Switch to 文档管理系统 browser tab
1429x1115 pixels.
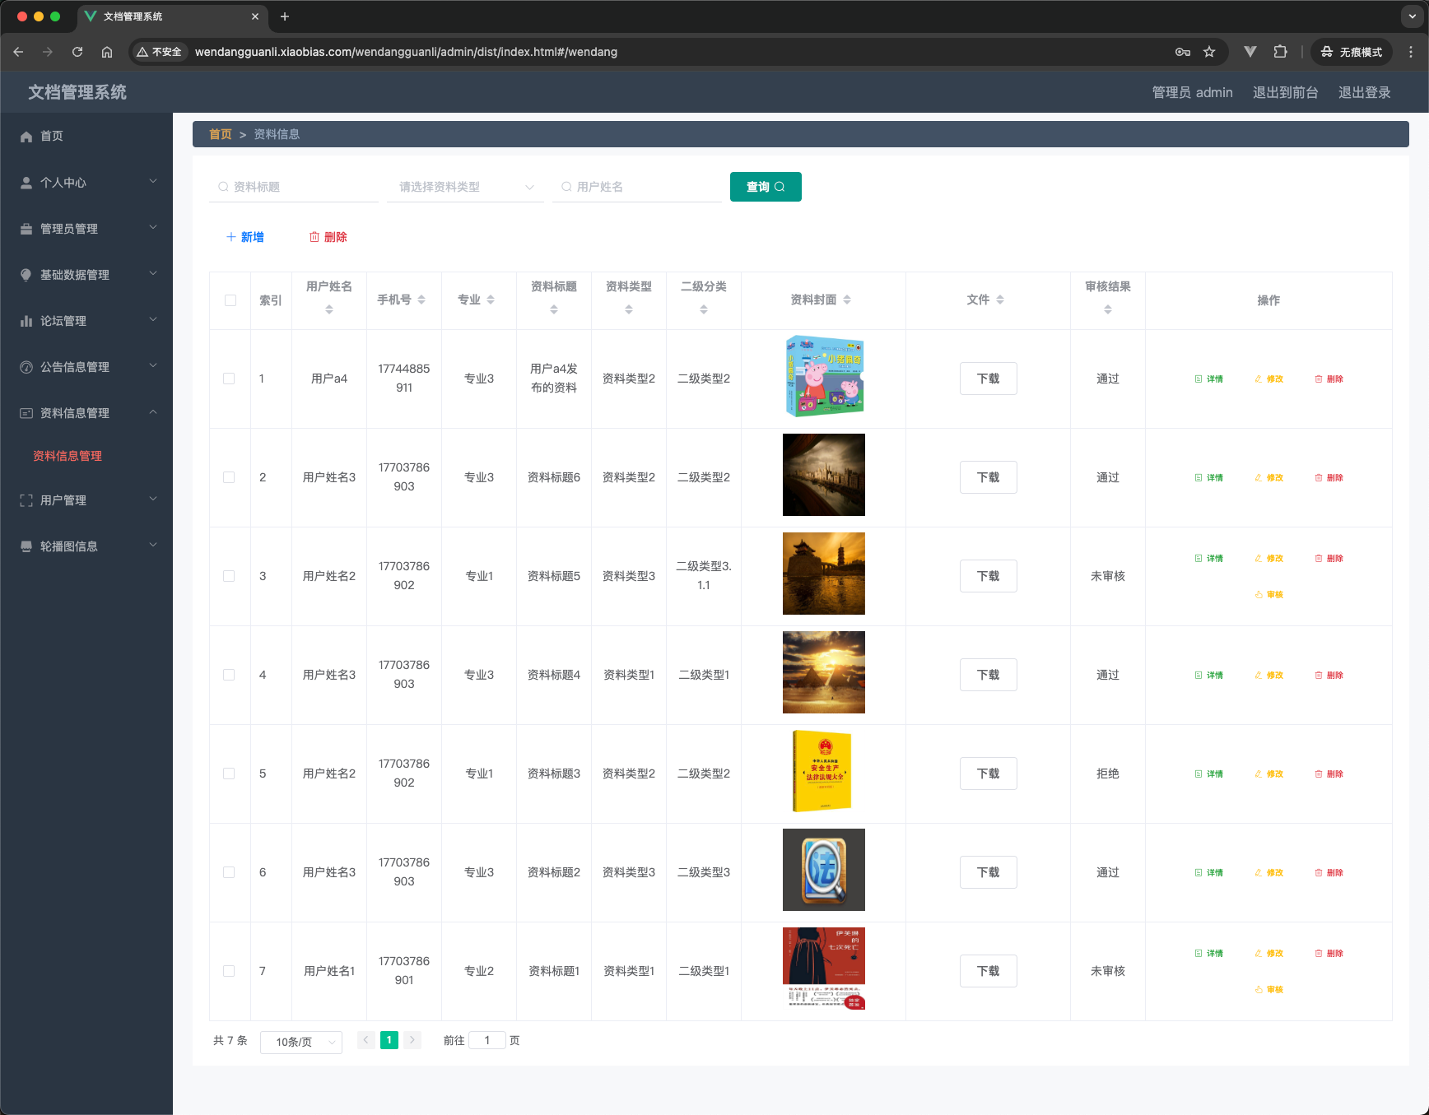(172, 16)
